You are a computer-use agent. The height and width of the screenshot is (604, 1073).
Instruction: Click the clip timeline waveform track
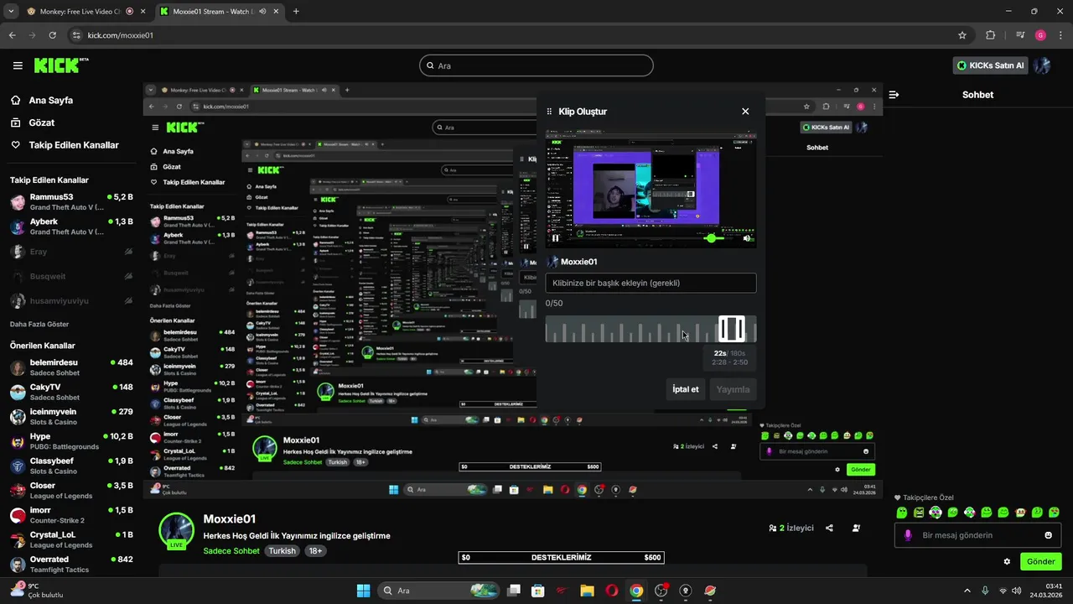(x=651, y=329)
